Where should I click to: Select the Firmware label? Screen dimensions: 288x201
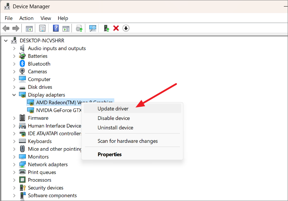38,118
